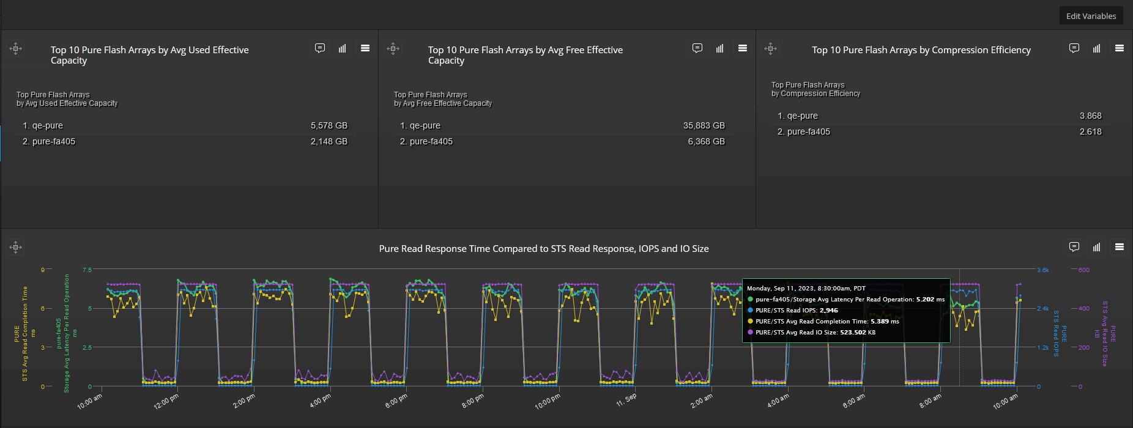Open comments on Pure Read Response widget

pos(1074,247)
